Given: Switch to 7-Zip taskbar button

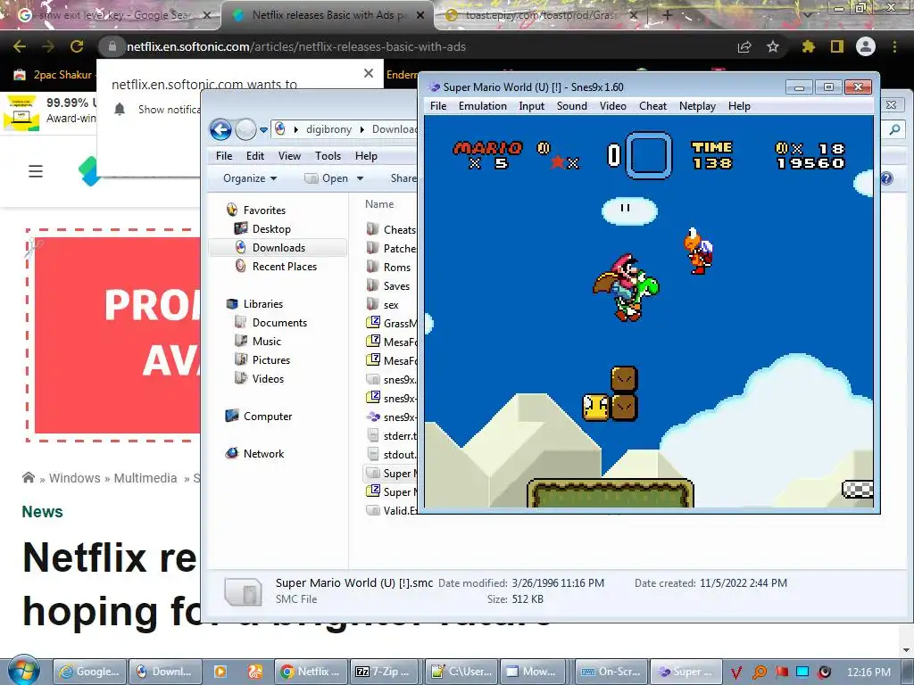Looking at the screenshot, I should click(383, 672).
